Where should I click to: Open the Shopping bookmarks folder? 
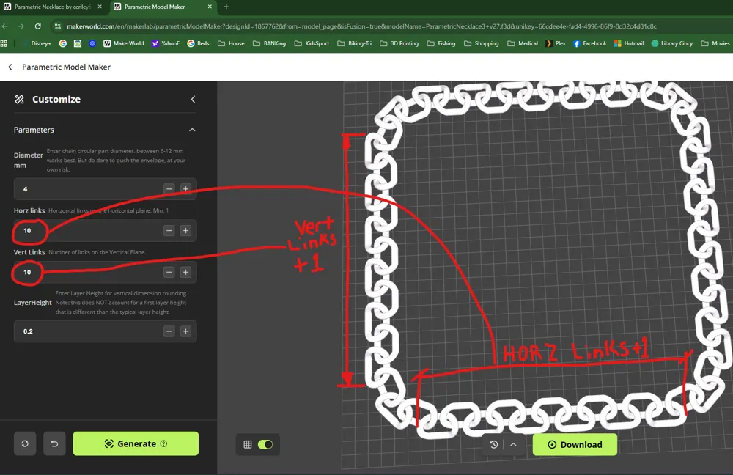[x=482, y=43]
